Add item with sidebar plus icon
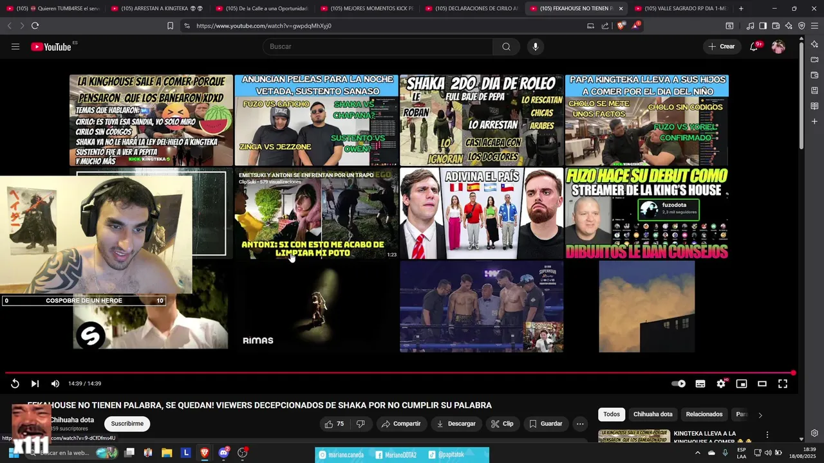824x463 pixels. coord(814,121)
